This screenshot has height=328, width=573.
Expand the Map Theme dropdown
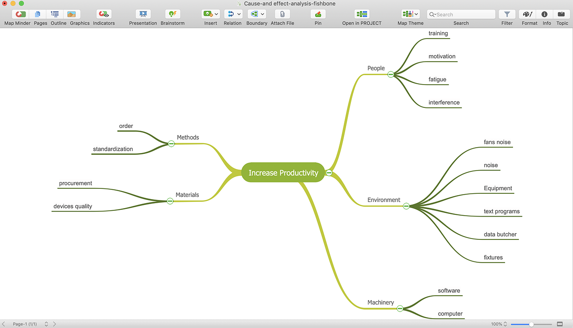click(416, 14)
